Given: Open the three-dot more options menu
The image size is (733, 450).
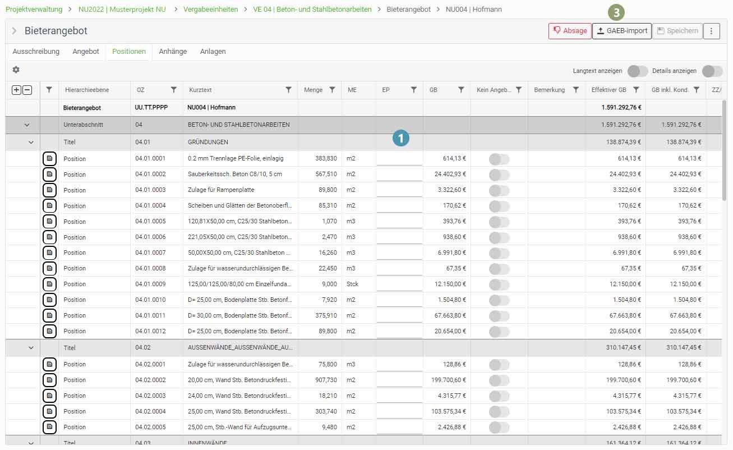Looking at the screenshot, I should 711,31.
